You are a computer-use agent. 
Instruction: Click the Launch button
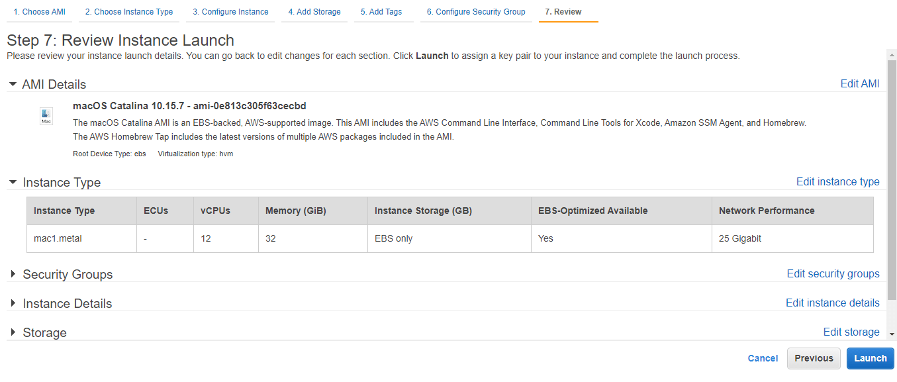pyautogui.click(x=871, y=358)
